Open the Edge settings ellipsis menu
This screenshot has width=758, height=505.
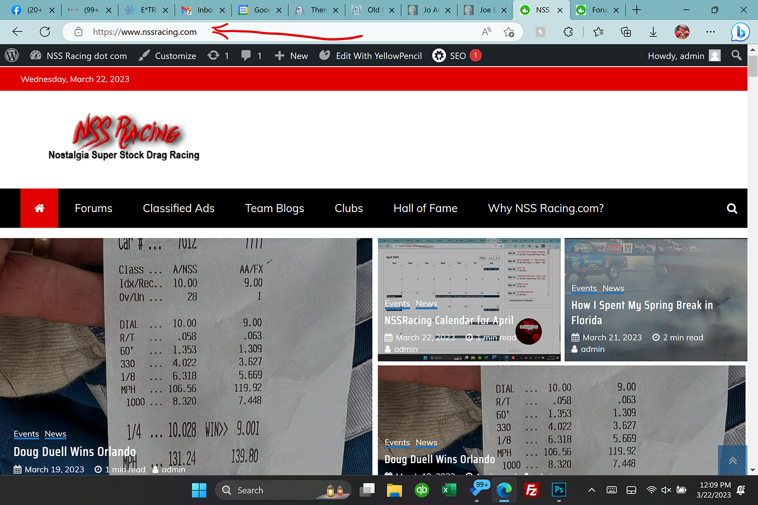(710, 31)
